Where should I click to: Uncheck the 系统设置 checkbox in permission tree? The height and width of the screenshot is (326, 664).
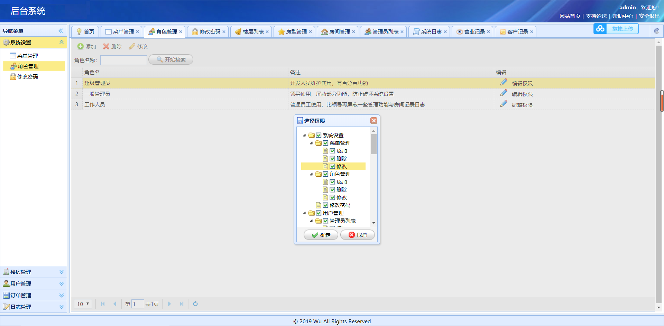coord(319,135)
